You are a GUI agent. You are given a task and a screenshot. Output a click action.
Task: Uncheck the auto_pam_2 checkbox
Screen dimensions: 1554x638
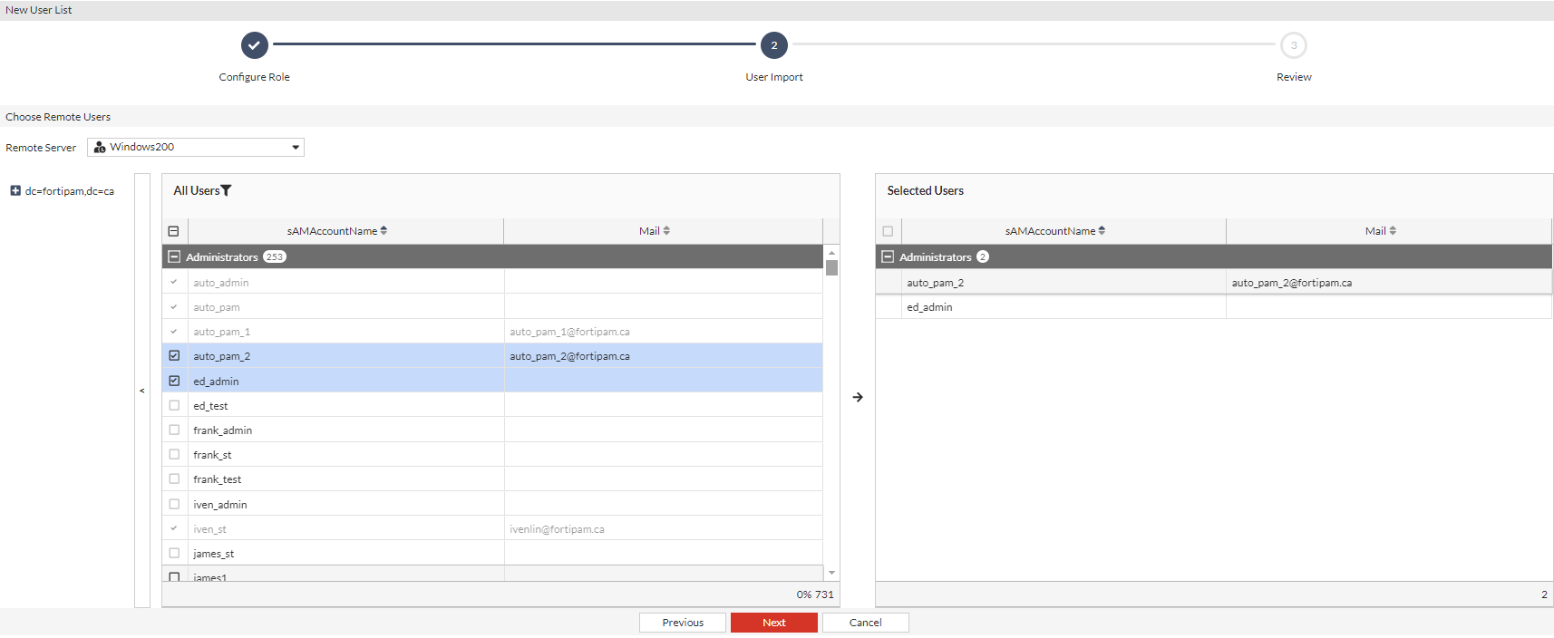click(174, 356)
